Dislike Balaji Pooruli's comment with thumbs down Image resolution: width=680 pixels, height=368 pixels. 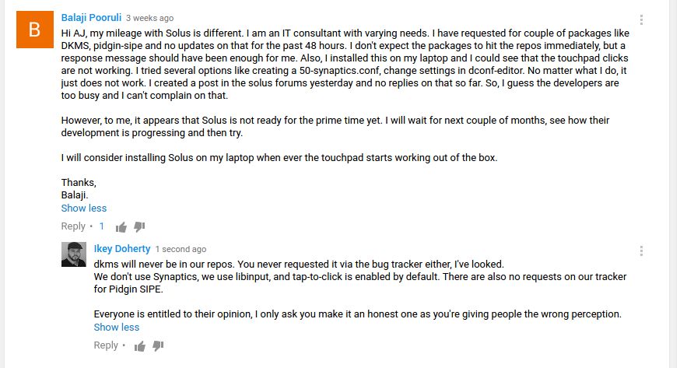tap(139, 226)
